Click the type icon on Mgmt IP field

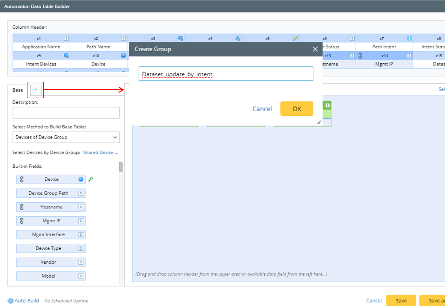coord(81,220)
